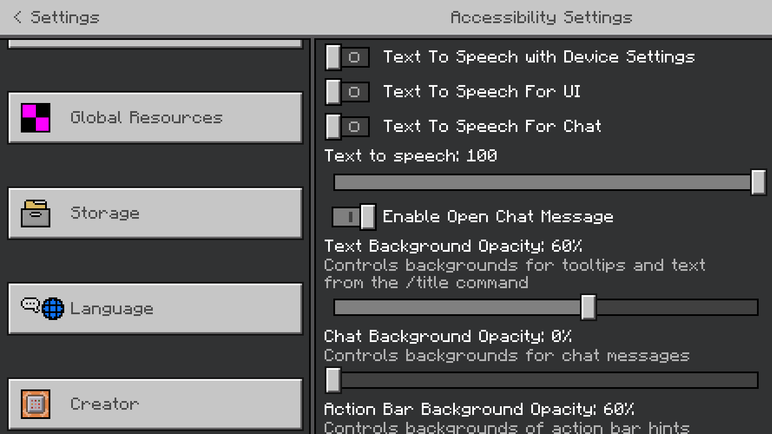Click the Creator command block icon
Viewport: 772px width, 434px height.
[35, 404]
